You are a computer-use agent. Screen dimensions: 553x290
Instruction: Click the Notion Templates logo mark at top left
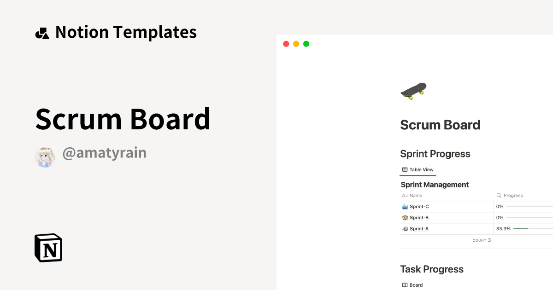pyautogui.click(x=42, y=32)
